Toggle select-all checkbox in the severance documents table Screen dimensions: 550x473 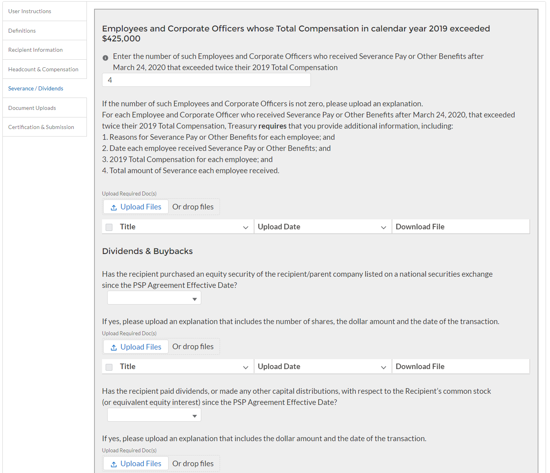(x=109, y=227)
